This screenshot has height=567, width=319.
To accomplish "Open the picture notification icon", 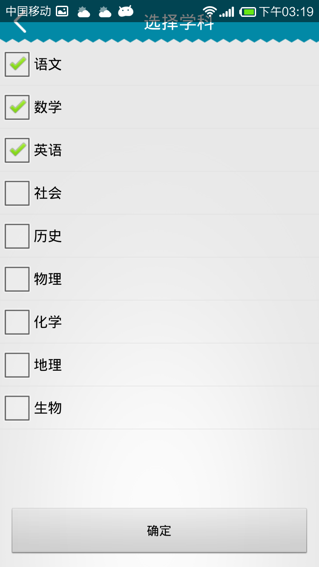I will [62, 12].
